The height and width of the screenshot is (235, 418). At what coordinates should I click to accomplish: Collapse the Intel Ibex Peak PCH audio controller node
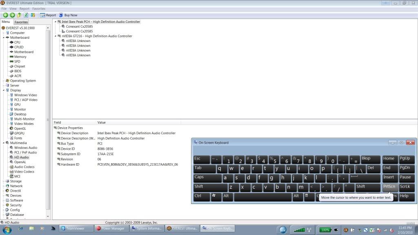56,22
